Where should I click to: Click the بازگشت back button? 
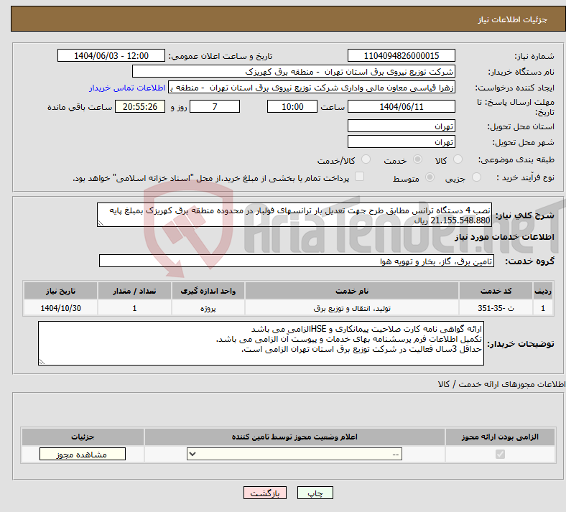pos(265,493)
